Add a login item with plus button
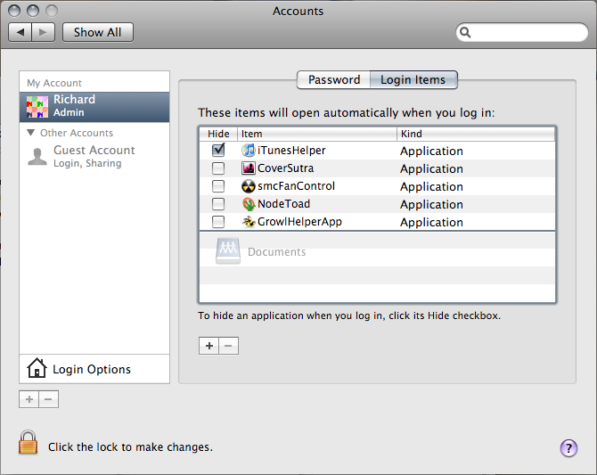Viewport: 597px width, 475px height. point(209,346)
